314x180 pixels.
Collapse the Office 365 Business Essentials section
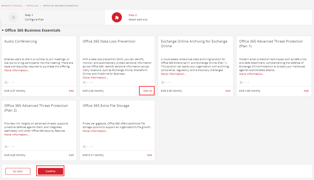(3, 30)
